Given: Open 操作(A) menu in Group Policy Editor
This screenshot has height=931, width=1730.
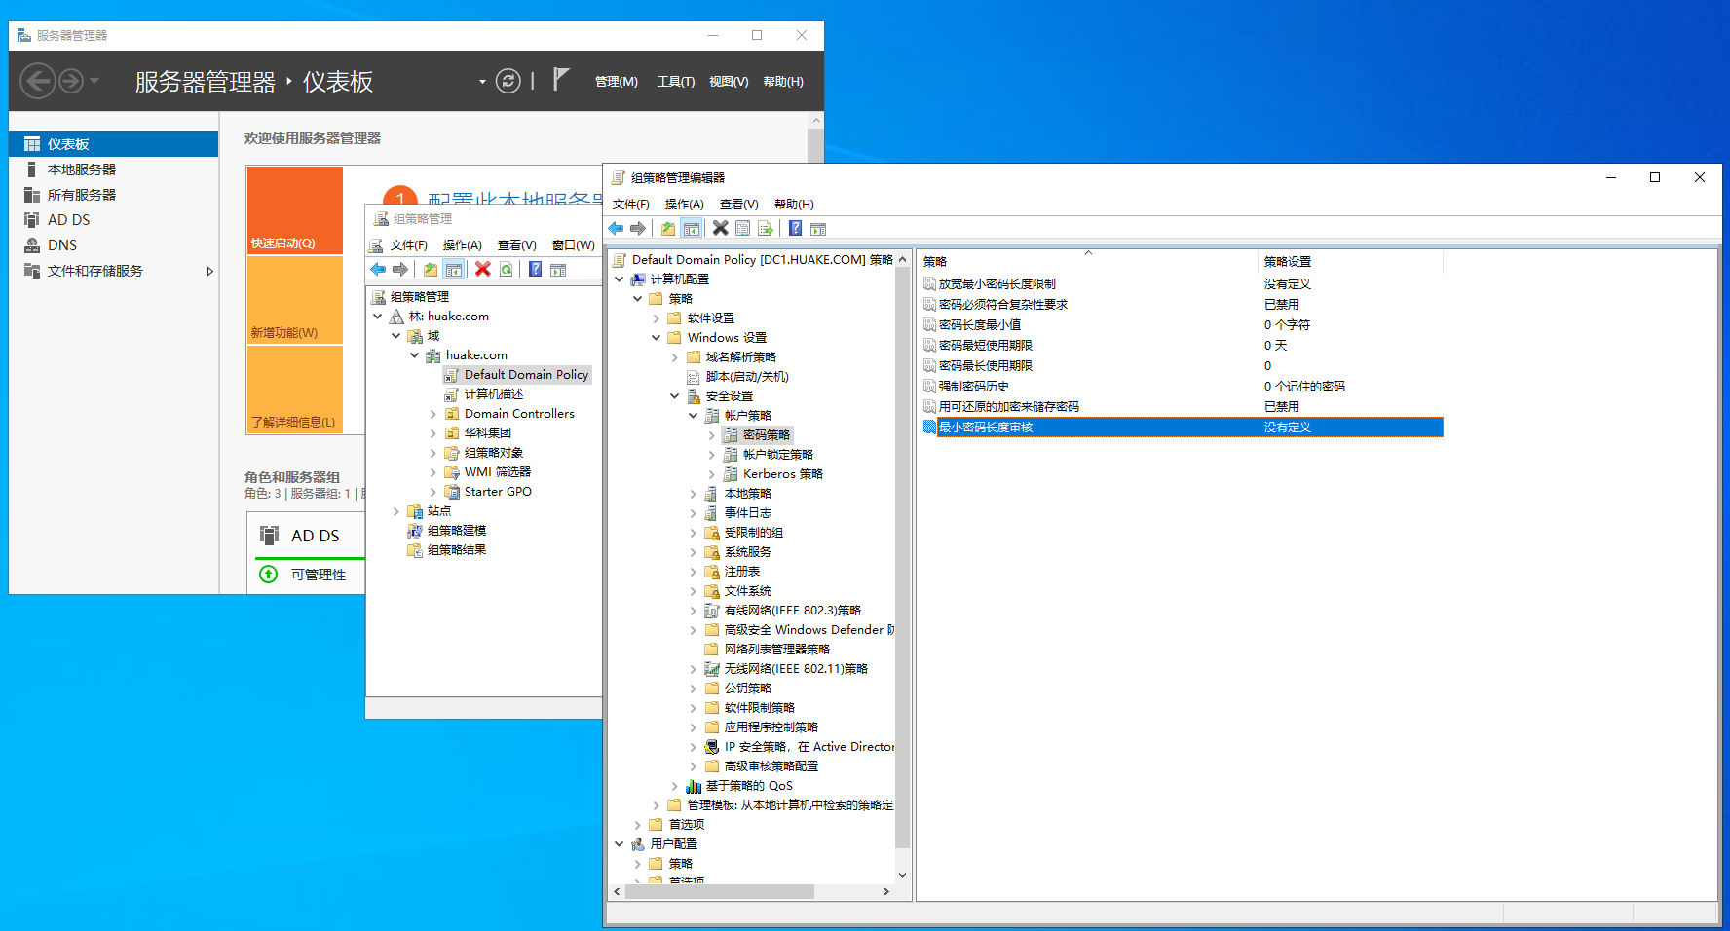Looking at the screenshot, I should [x=685, y=205].
